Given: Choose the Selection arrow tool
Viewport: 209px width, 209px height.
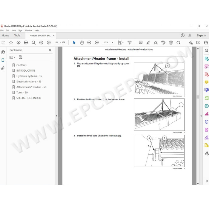Looking at the screenshot, I should tap(74, 42).
